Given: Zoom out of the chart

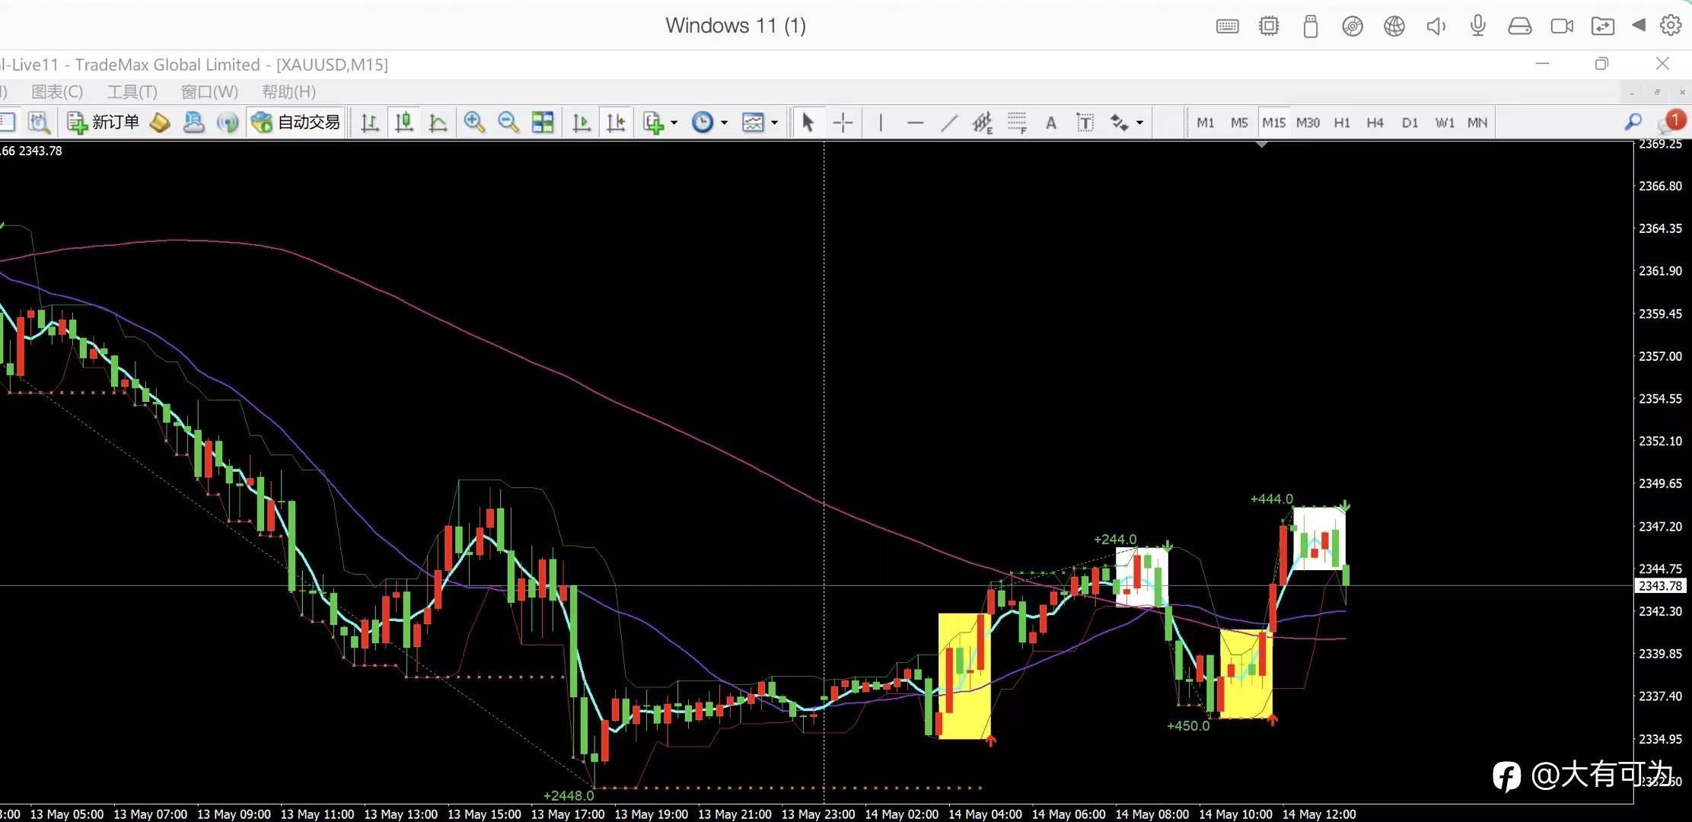Looking at the screenshot, I should pos(508,123).
